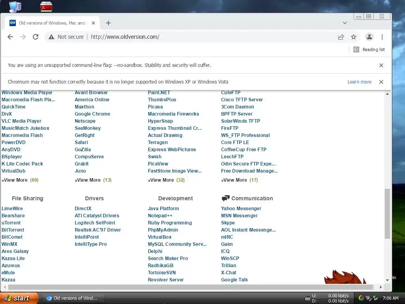
Task: Click the share page icon
Action: [x=341, y=37]
